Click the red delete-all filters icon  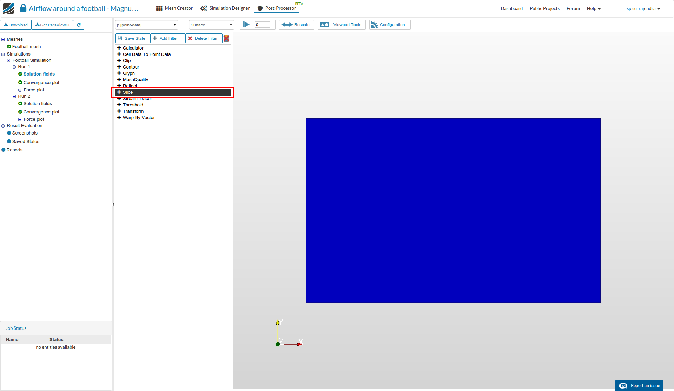pos(226,38)
